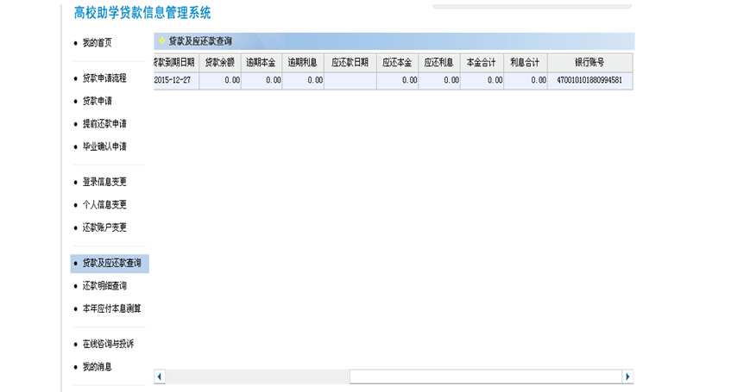
Task: Open 提前还款申请 page
Action: click(104, 124)
